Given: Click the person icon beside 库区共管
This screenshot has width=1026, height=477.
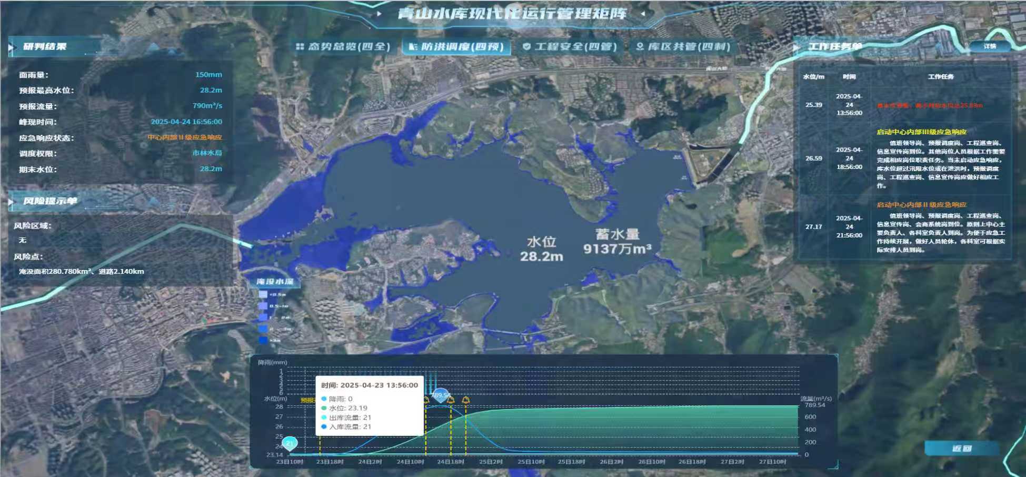Looking at the screenshot, I should [640, 47].
